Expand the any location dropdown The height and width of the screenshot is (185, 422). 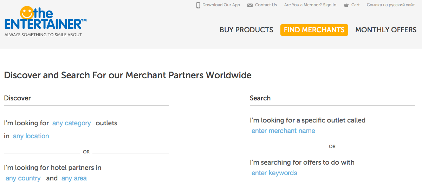click(31, 136)
